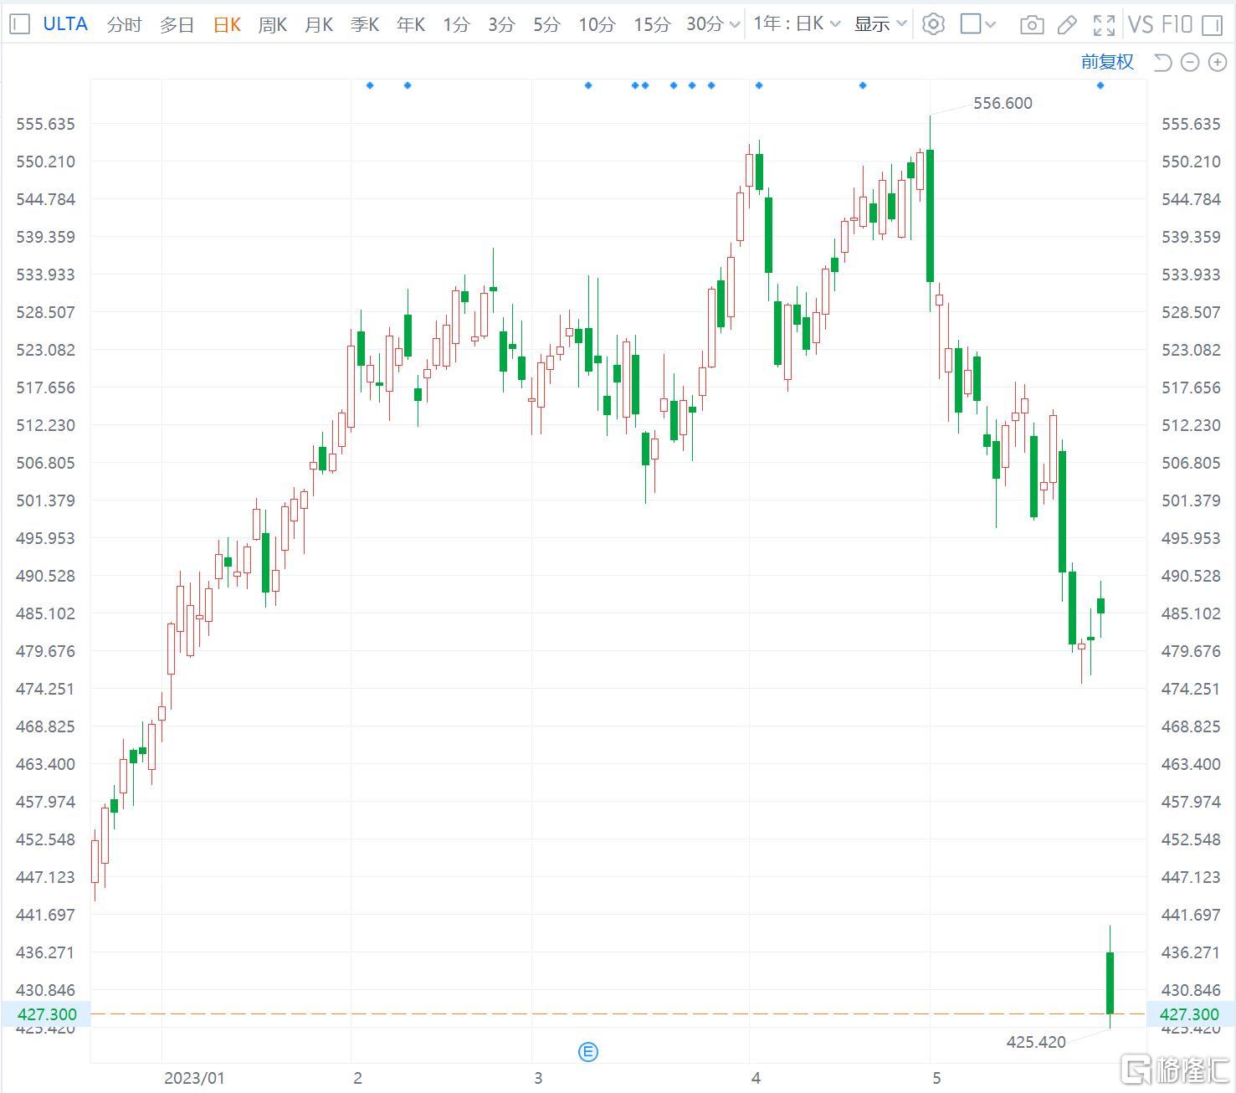
Task: Select the 日K daily candlestick tab
Action: (227, 25)
